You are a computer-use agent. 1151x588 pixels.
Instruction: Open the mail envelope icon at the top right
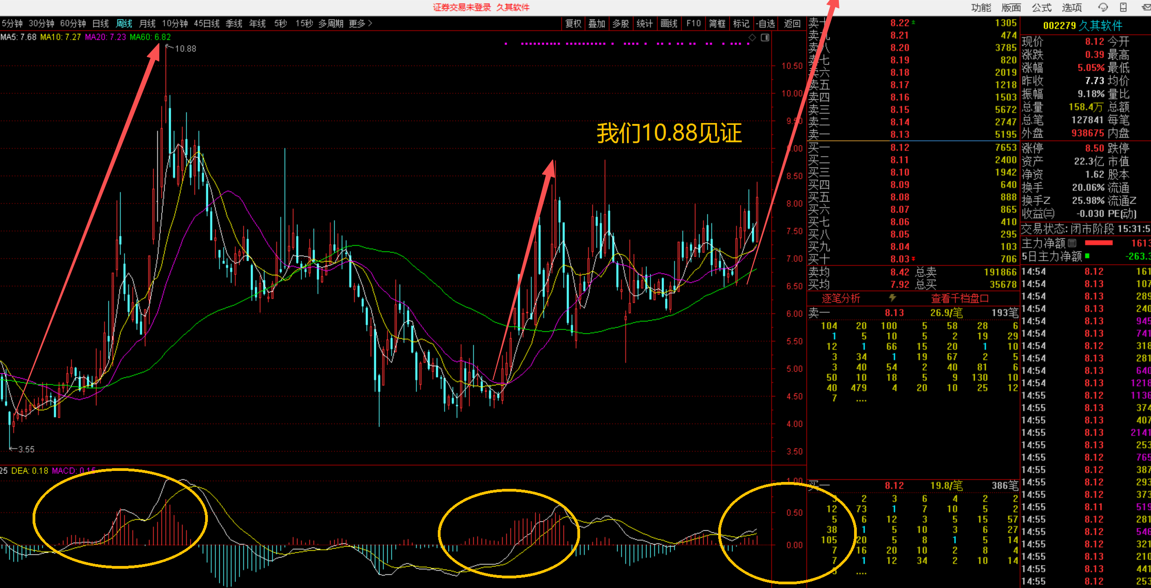(1145, 7)
